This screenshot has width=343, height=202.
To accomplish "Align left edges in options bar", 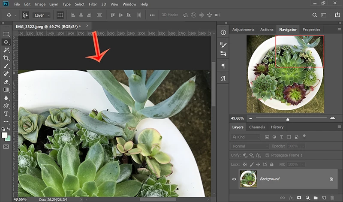I will pos(73,15).
